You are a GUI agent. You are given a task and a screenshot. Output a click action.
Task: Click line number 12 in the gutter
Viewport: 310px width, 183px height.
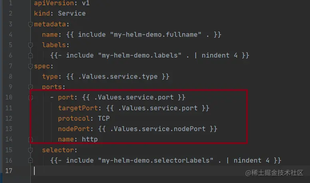(9, 119)
